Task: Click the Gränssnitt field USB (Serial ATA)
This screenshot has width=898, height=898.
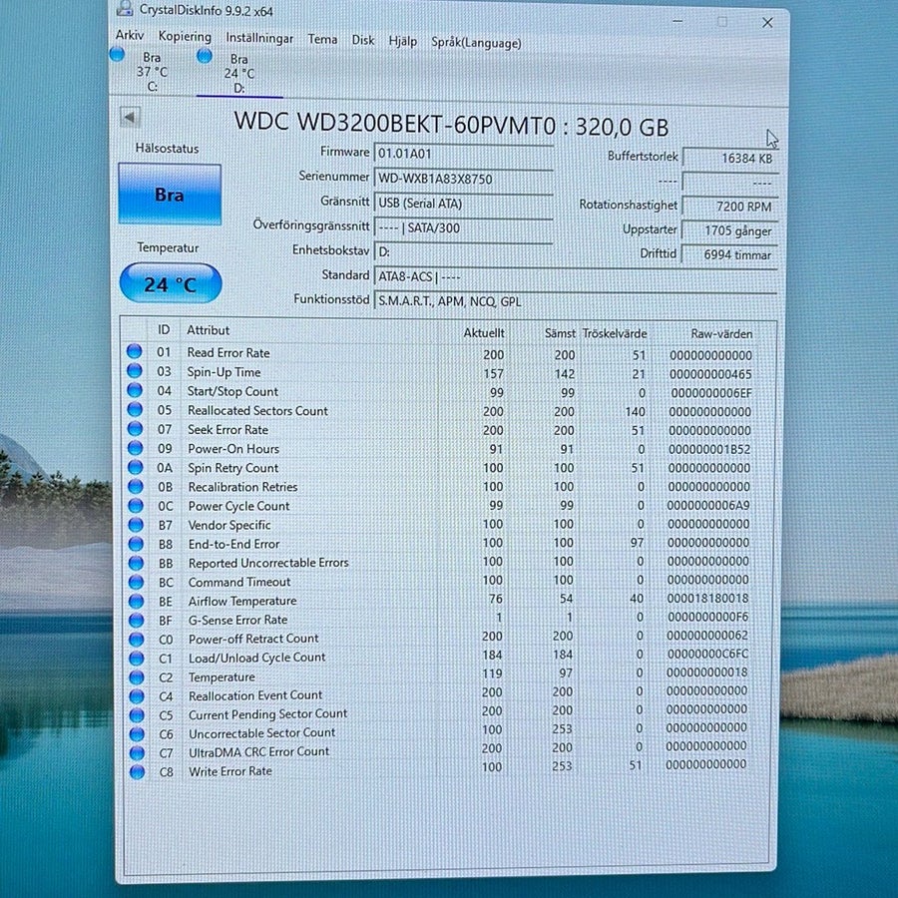Action: click(463, 204)
